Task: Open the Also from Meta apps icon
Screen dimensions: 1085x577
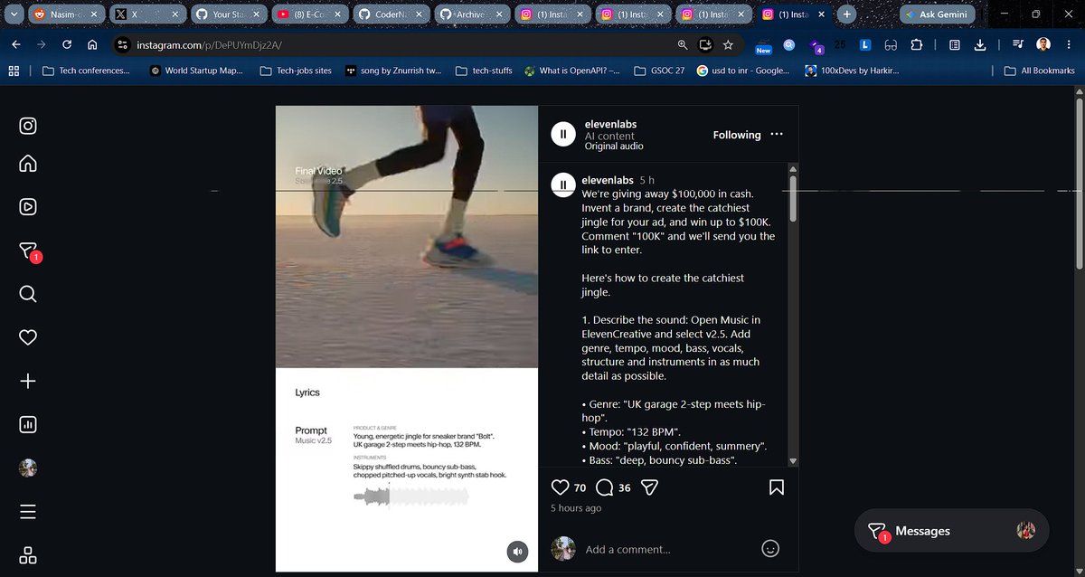Action: [x=28, y=554]
